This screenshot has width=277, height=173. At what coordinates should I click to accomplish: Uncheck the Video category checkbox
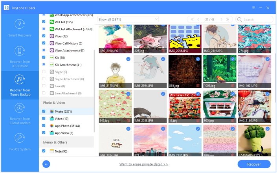[44, 118]
